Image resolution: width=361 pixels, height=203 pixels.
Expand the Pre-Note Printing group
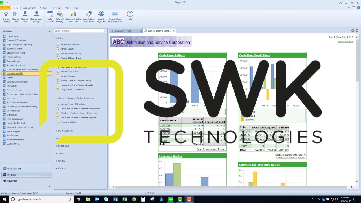pos(56,131)
